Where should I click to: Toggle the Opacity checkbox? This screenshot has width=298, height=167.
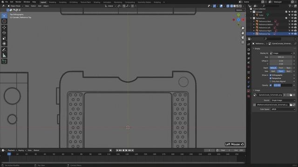click(271, 85)
